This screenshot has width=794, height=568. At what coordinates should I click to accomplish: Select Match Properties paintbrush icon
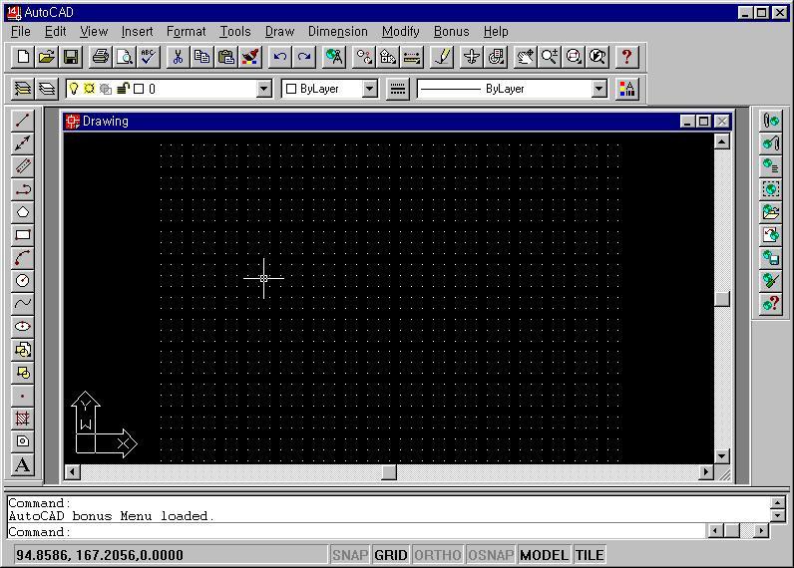pyautogui.click(x=250, y=57)
